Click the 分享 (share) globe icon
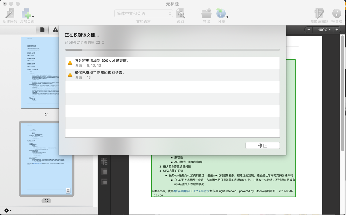346x215 pixels. tap(221, 13)
